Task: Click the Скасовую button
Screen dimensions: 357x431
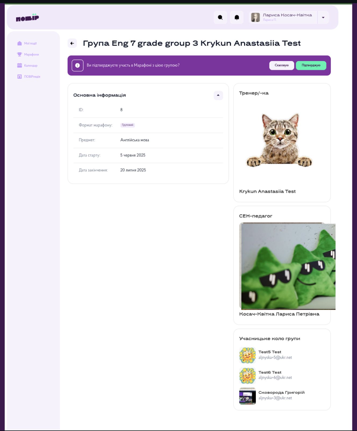Action: tap(281, 65)
